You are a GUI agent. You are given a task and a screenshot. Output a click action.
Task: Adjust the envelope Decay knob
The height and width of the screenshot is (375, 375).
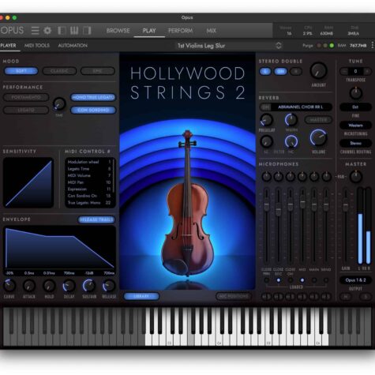[69, 286]
